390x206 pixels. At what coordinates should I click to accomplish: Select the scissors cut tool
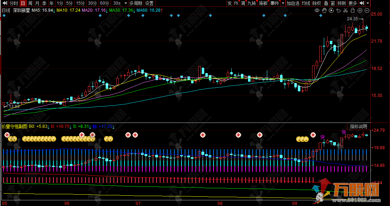346,10
